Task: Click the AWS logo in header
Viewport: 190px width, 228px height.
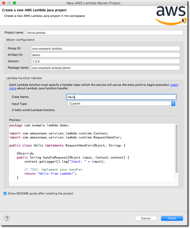Action: click(171, 16)
